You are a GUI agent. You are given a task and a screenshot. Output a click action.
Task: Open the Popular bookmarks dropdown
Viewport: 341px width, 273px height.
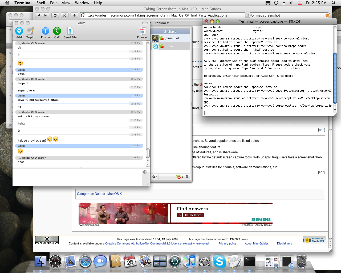162,23
